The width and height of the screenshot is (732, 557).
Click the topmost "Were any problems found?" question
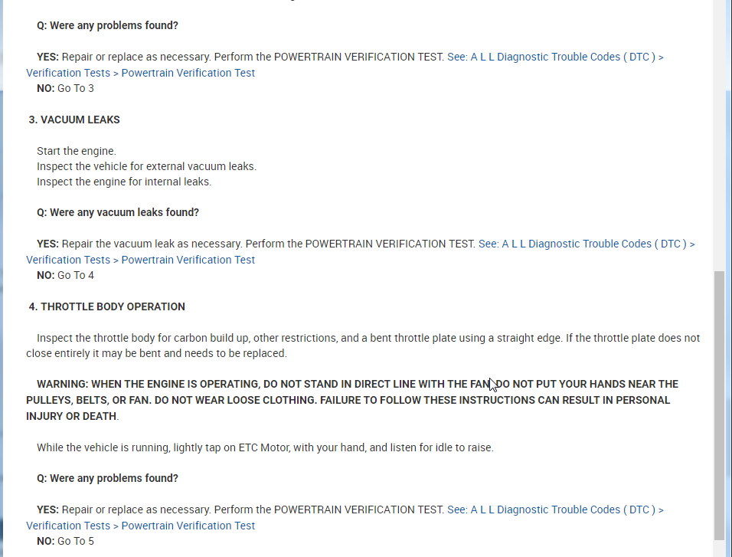click(x=107, y=25)
